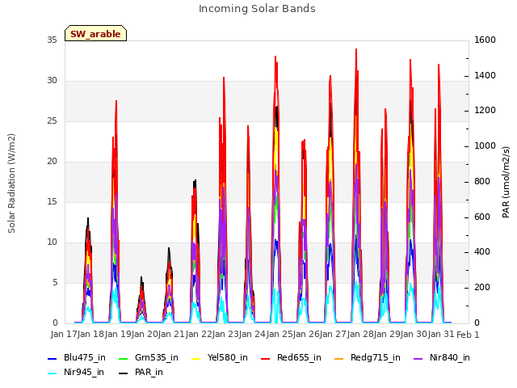Image resolution: width=517 pixels, height=388 pixels.
Task: Click the Jan 18 x-axis tick label
Action: (x=91, y=334)
